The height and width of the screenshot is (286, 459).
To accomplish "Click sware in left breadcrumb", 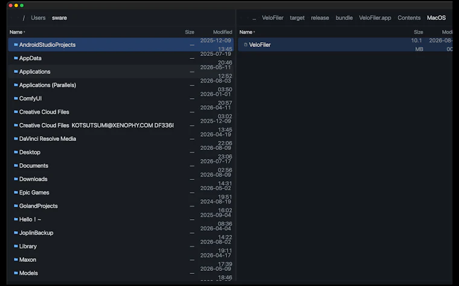I will pos(59,18).
